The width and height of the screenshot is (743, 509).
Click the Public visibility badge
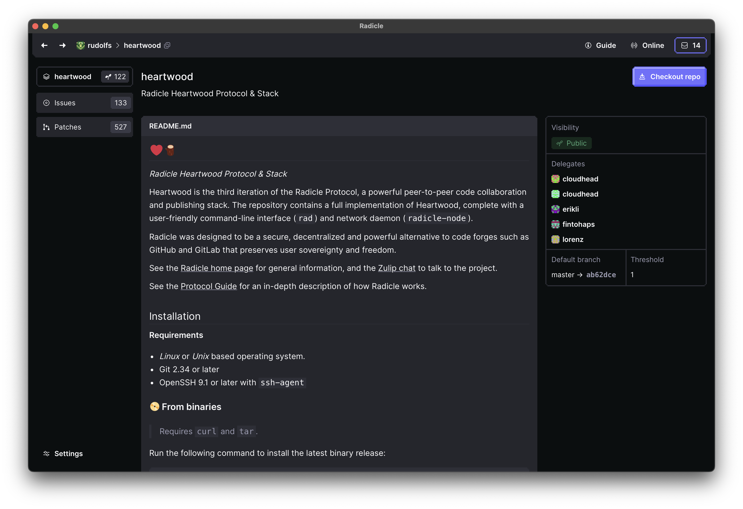(572, 143)
